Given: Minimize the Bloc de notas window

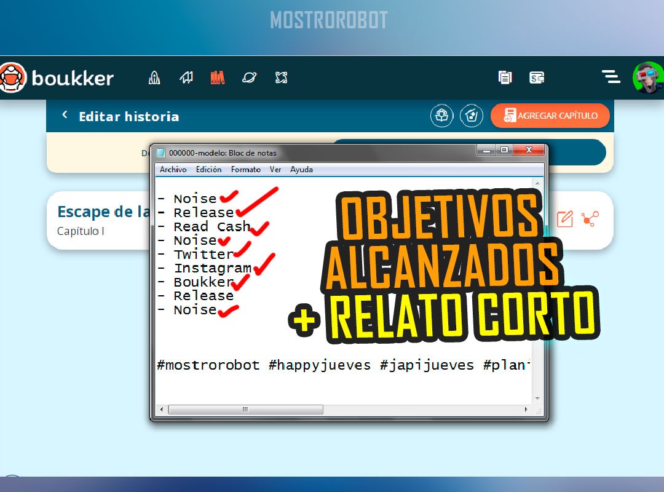Looking at the screenshot, I should (x=486, y=150).
